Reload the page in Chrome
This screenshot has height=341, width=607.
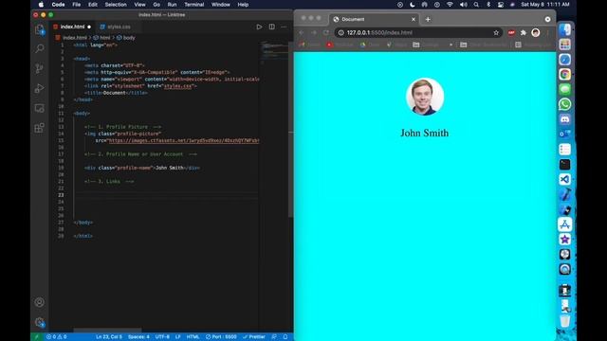[x=326, y=33]
